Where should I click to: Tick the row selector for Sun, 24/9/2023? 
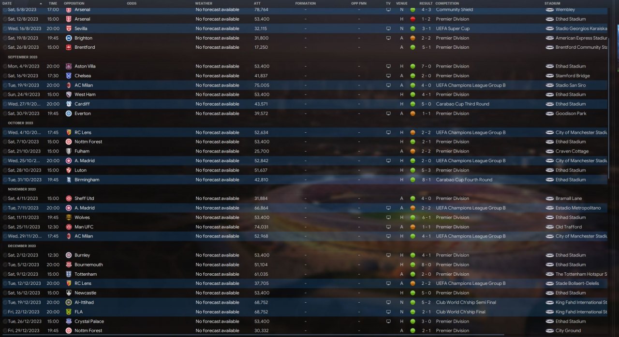click(x=5, y=95)
